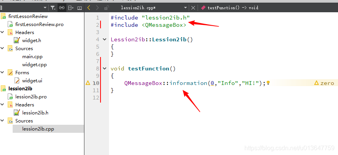Select the lession2ib project root
Viewport: 338px width, 155px height.
tap(20, 88)
